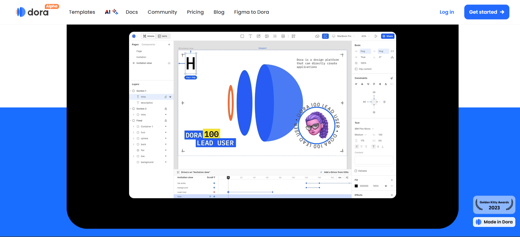Image resolution: width=520 pixels, height=237 pixels.
Task: Toggle the blue drivers panel button
Action: point(325,36)
